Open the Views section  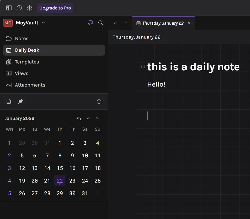pos(22,73)
